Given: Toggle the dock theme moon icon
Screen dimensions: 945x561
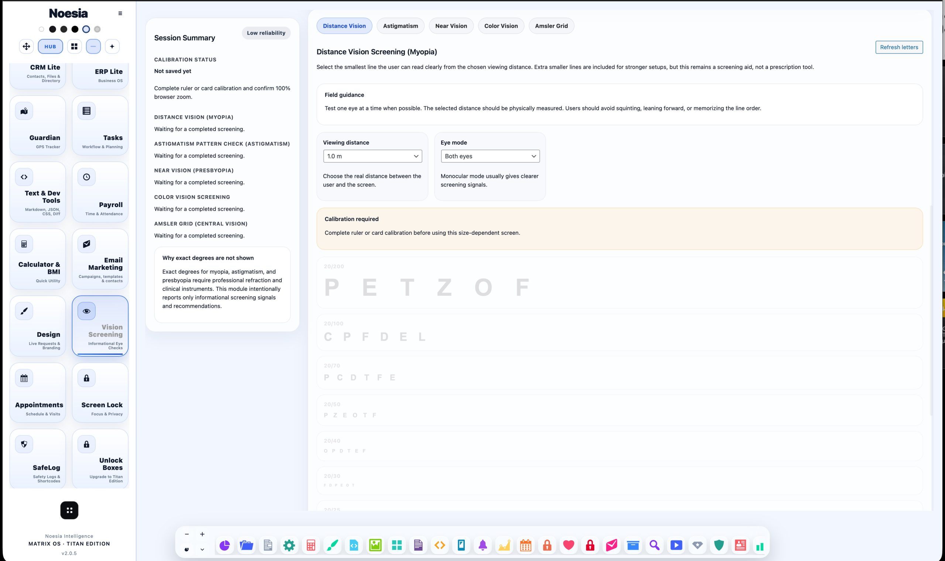Looking at the screenshot, I should (x=187, y=549).
